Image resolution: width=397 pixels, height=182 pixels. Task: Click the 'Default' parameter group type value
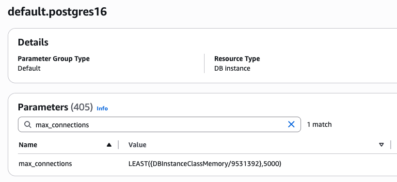pyautogui.click(x=29, y=69)
